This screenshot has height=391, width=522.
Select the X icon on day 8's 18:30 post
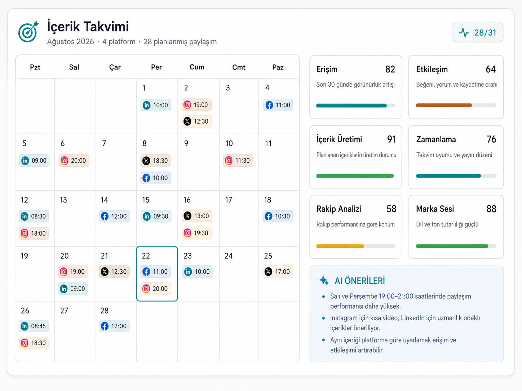click(146, 161)
